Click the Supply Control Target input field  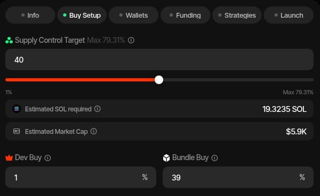(x=159, y=59)
